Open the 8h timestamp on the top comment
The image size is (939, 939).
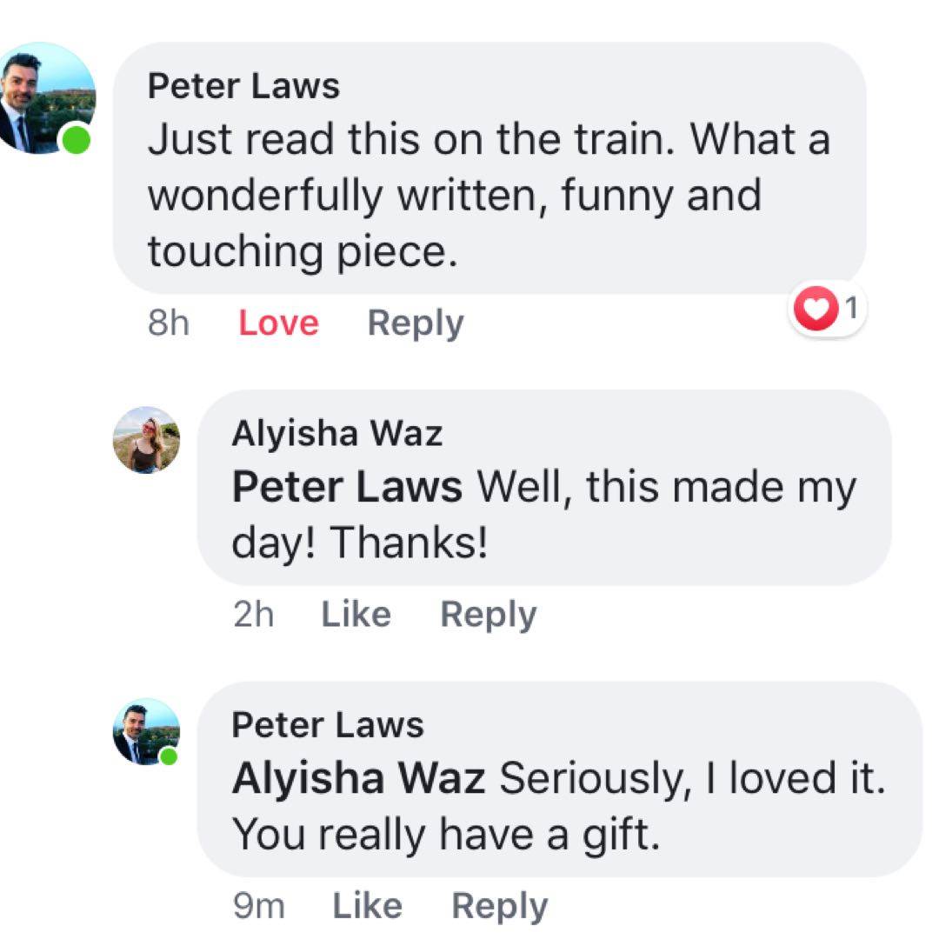click(x=169, y=323)
